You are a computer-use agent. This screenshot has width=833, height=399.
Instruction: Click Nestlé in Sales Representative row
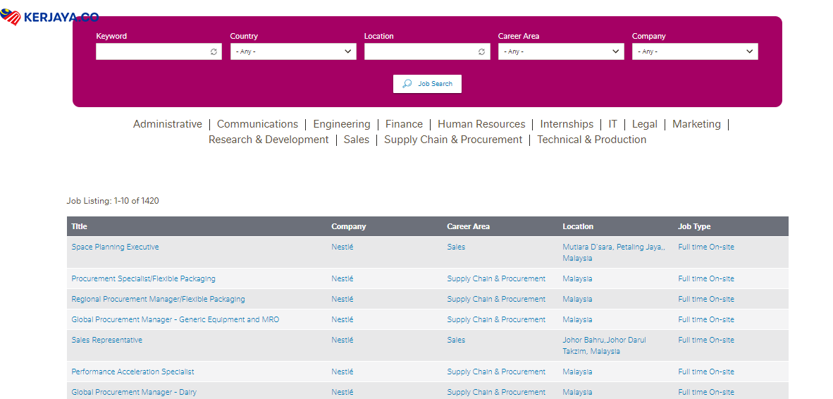coord(342,340)
